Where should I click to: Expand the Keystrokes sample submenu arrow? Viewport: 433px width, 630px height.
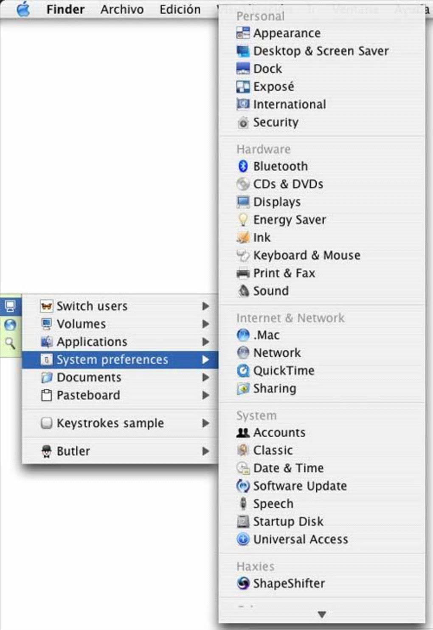[x=206, y=423]
